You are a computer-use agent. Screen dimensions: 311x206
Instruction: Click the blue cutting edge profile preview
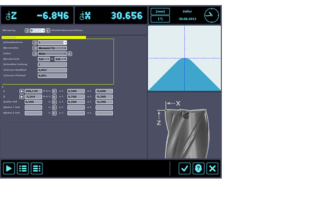(x=184, y=58)
